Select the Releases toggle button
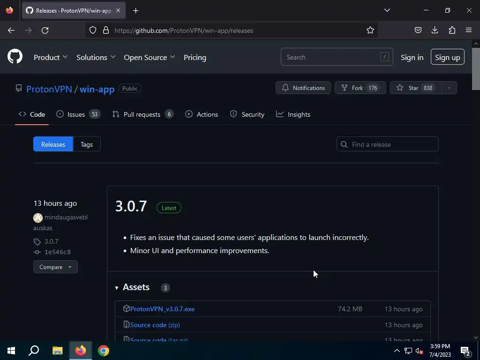480x360 pixels. (53, 144)
